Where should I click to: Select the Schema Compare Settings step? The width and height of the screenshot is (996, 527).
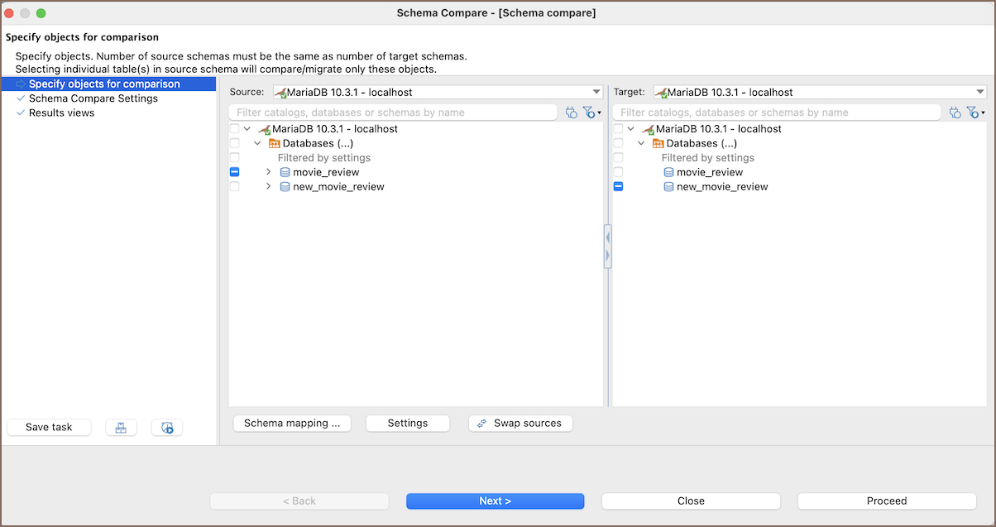pos(93,98)
